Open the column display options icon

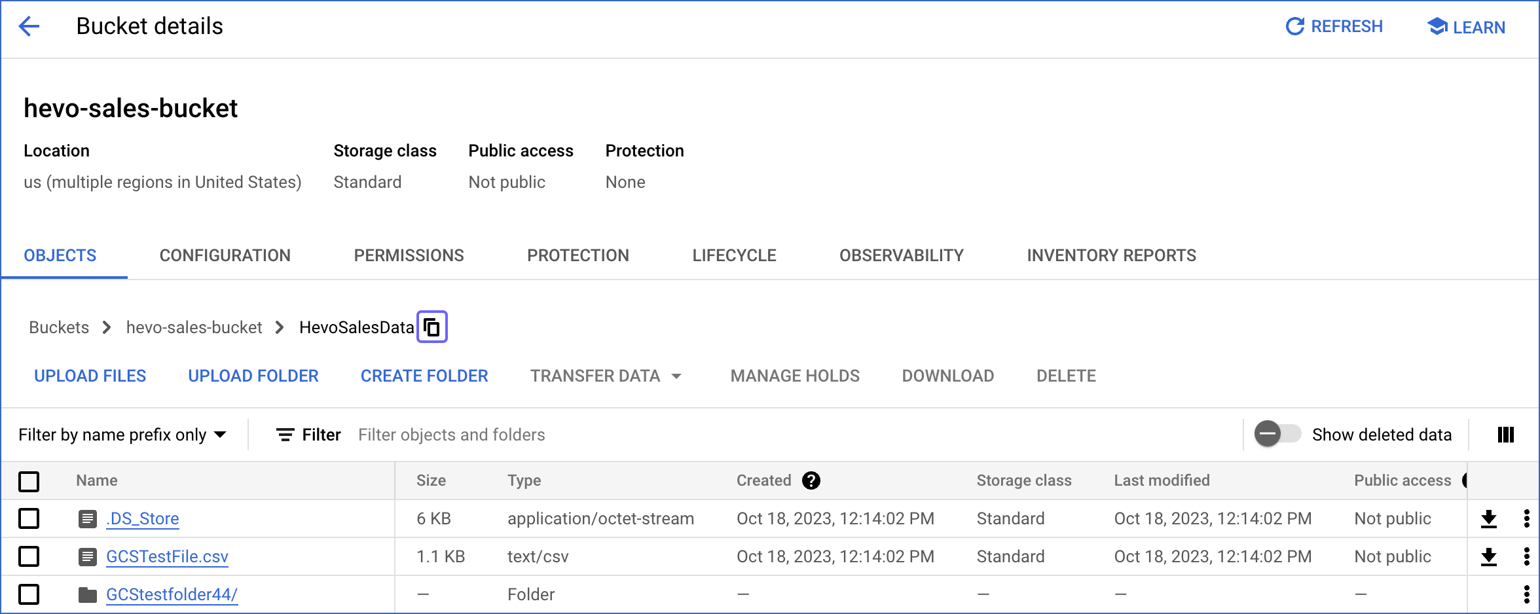1505,435
